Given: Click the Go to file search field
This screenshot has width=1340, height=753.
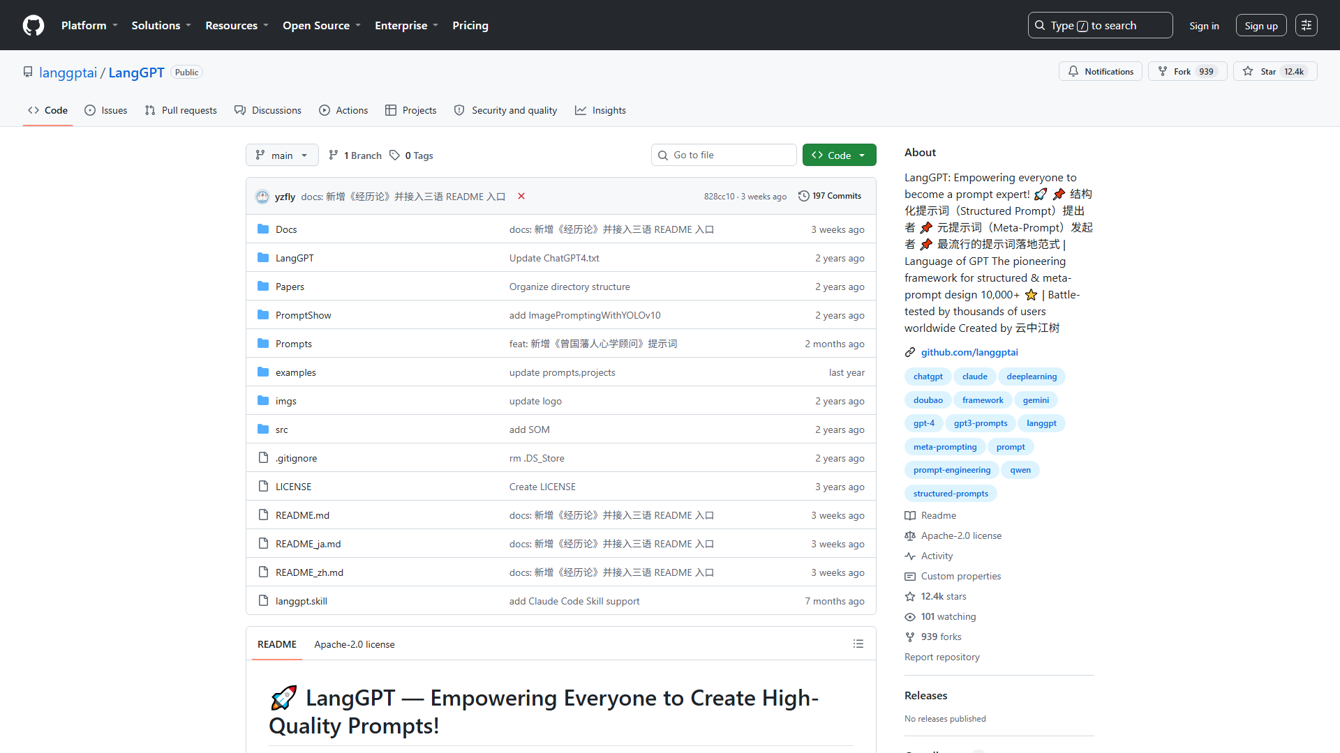Looking at the screenshot, I should [x=724, y=155].
